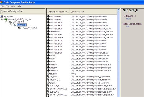
Task: Click the BYPASS_ICEPICK_C router icon
Action: point(48,95)
